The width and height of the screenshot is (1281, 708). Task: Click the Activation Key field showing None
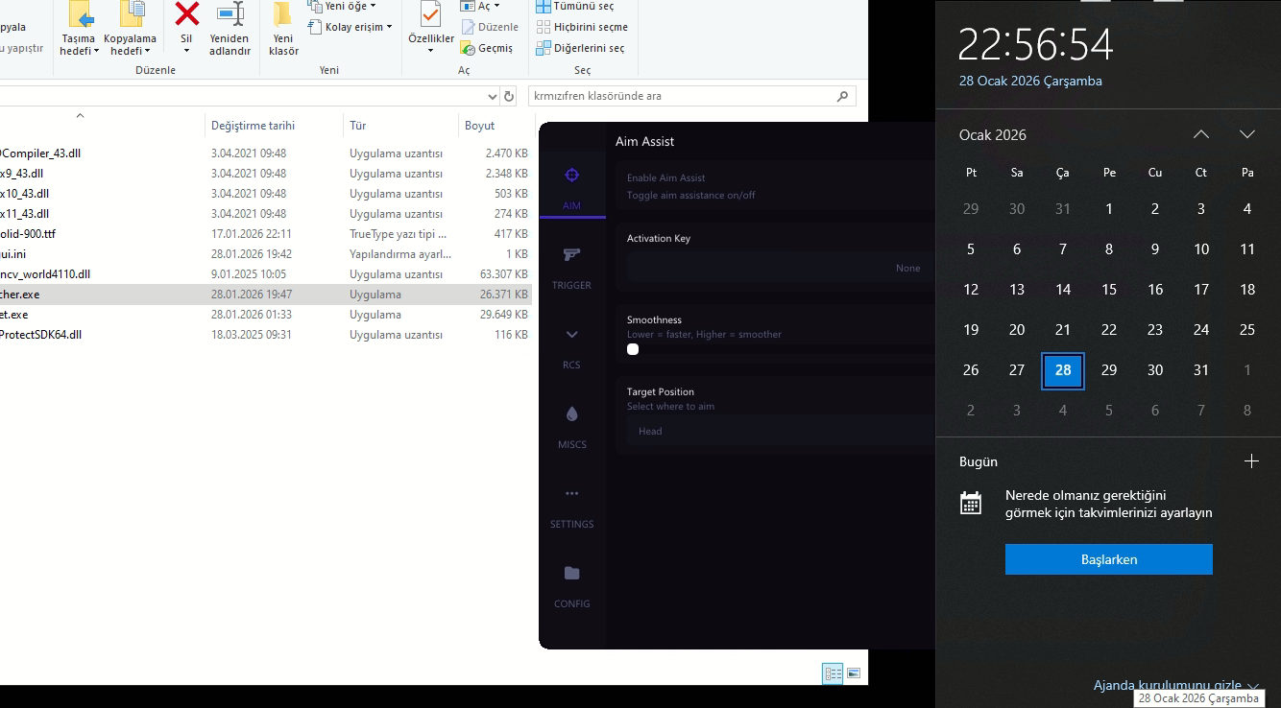tap(781, 269)
